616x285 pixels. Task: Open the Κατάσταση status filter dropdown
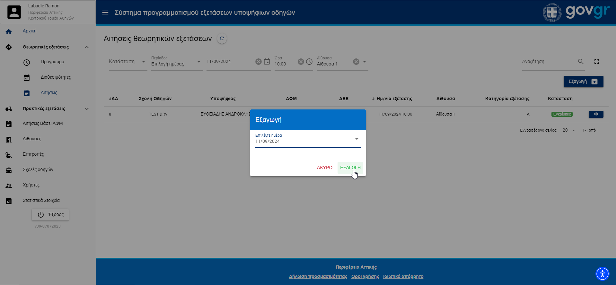tap(127, 62)
